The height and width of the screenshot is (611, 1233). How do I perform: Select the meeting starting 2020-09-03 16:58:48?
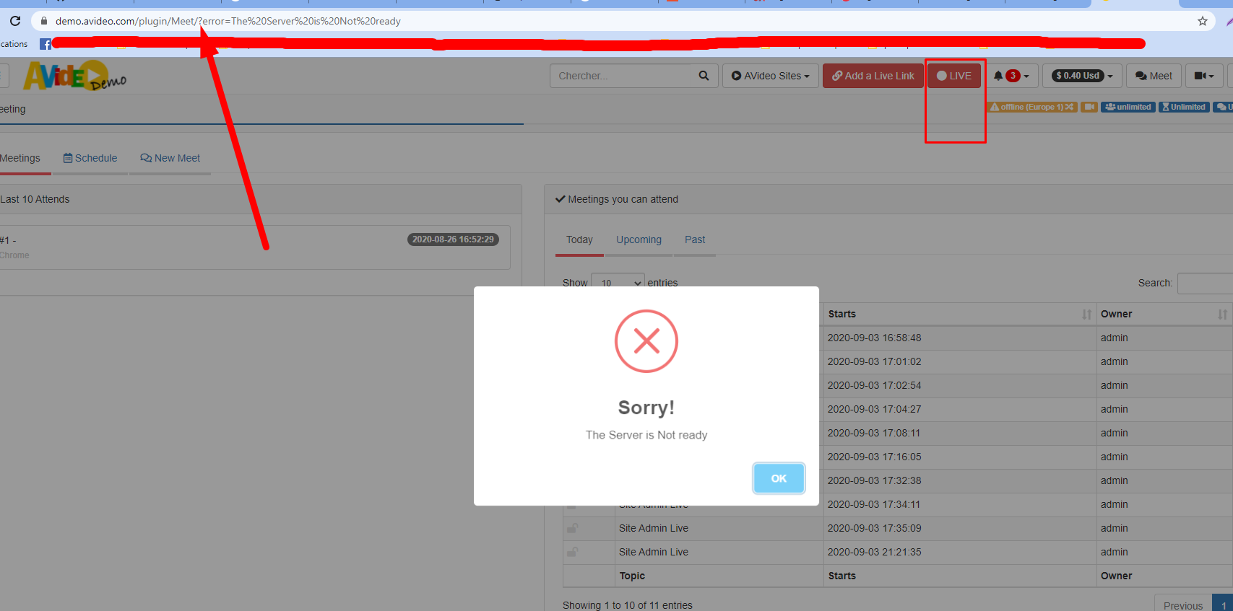(x=874, y=338)
